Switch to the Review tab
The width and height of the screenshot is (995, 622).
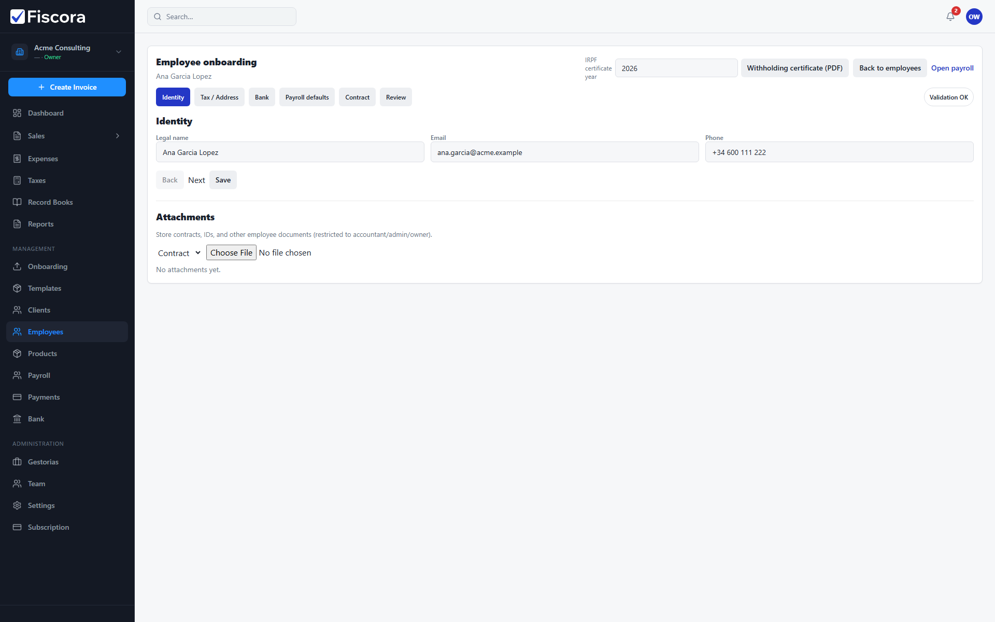pyautogui.click(x=396, y=97)
